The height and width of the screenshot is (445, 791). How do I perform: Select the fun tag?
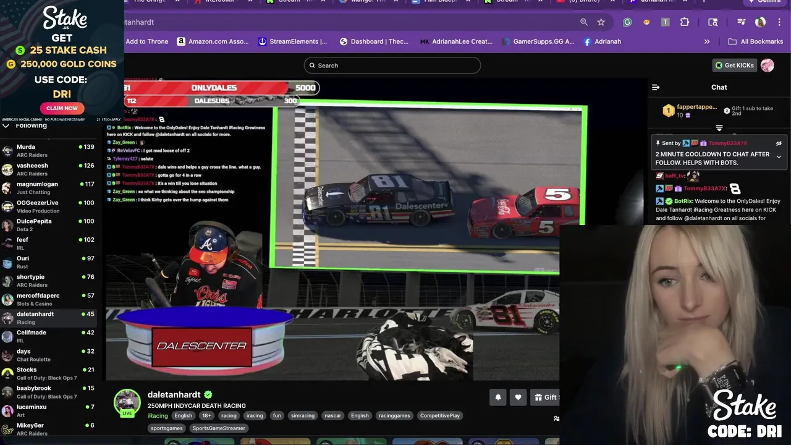click(277, 415)
